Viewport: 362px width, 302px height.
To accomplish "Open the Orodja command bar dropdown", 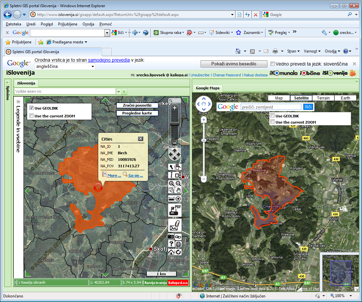I will (332, 51).
